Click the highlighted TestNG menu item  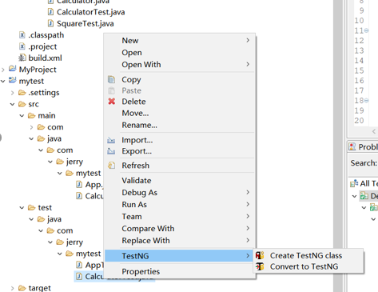(x=180, y=256)
